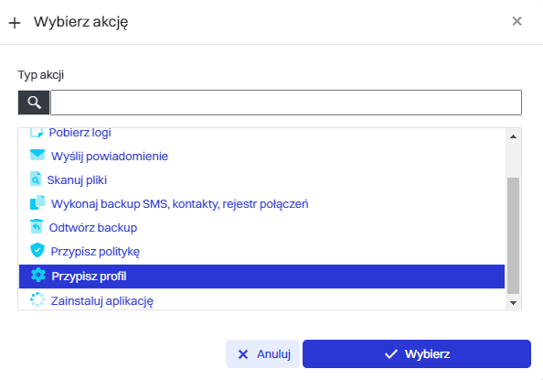This screenshot has width=543, height=380.
Task: Select Przypisz politykę in the list
Action: 261,252
